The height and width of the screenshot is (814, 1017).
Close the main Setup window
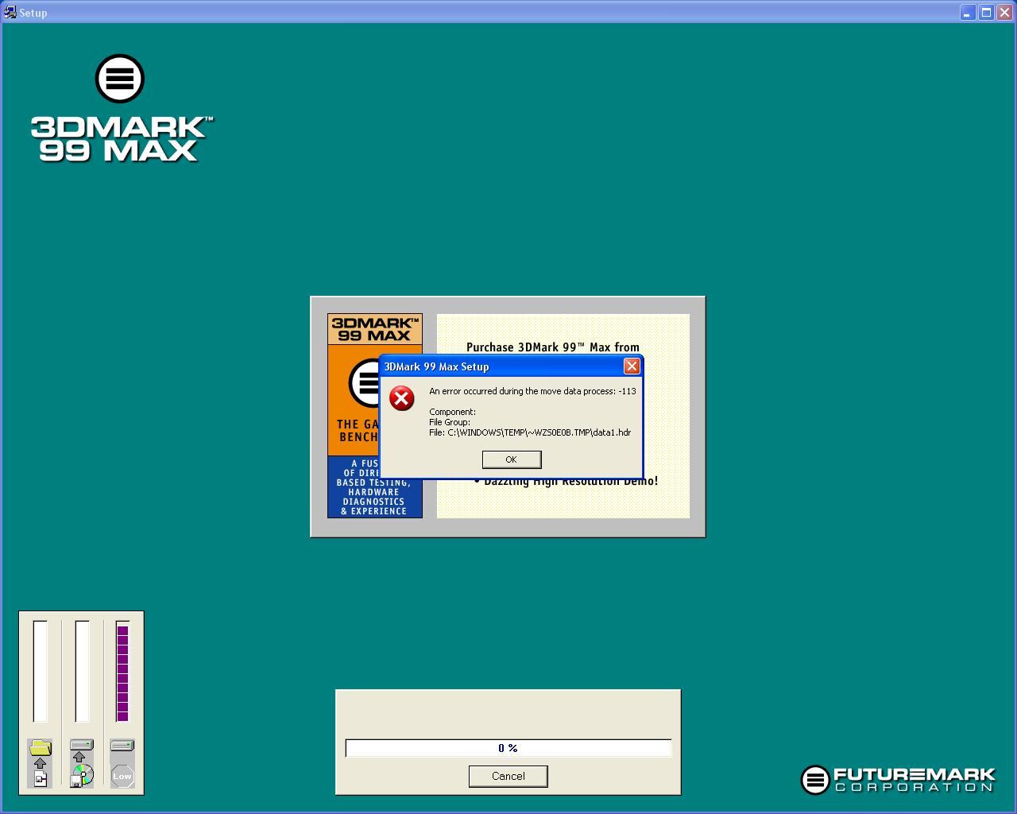click(1004, 13)
